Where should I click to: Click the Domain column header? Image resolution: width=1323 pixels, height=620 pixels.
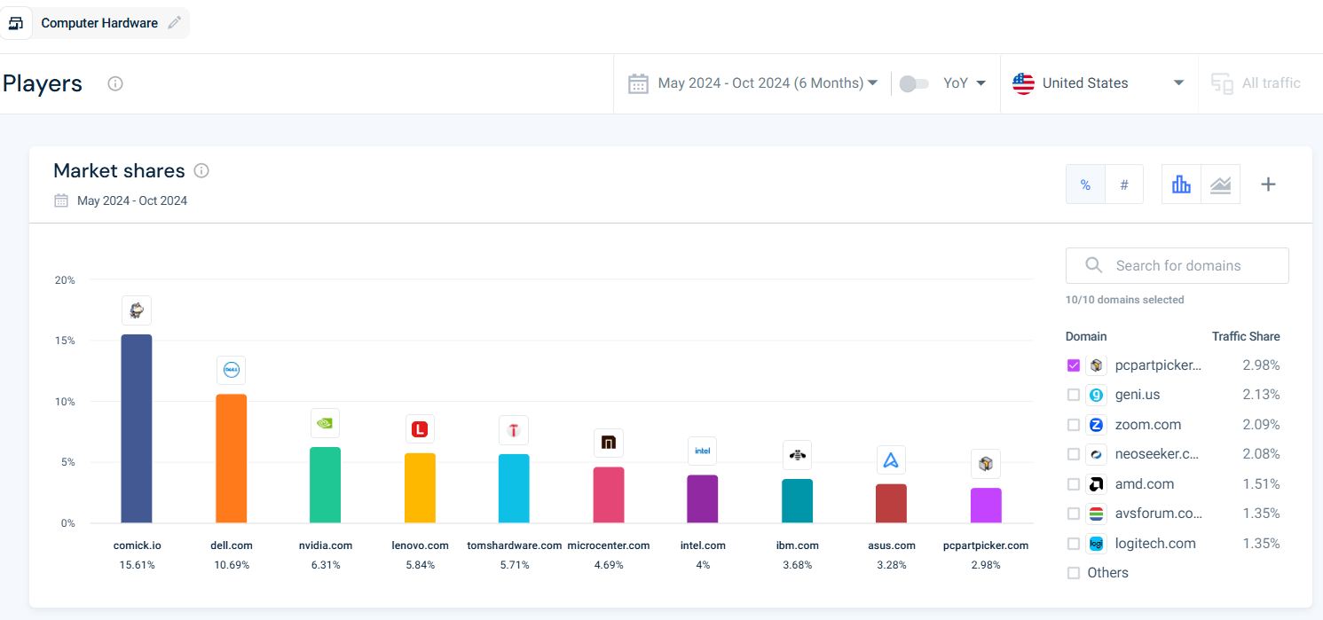coord(1086,336)
